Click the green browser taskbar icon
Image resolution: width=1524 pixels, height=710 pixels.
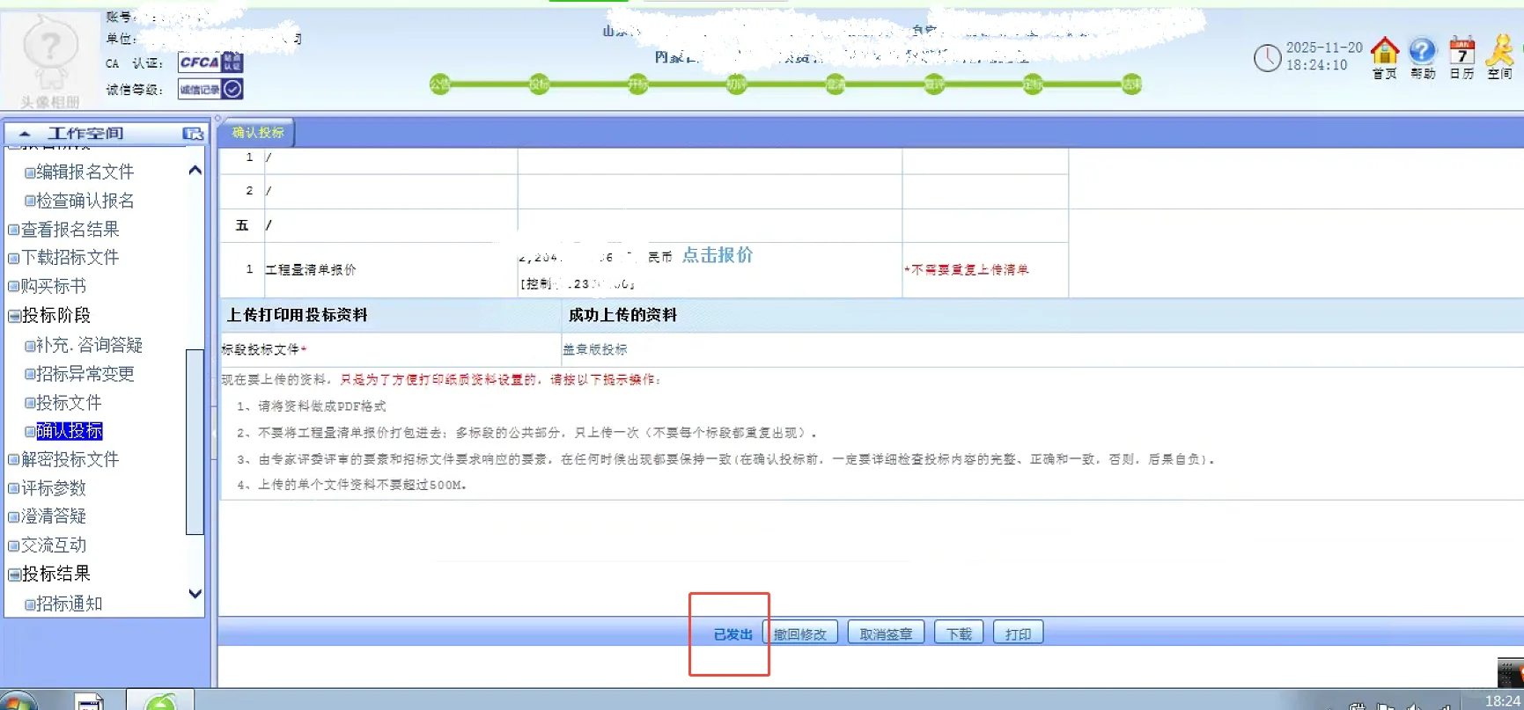tap(160, 701)
